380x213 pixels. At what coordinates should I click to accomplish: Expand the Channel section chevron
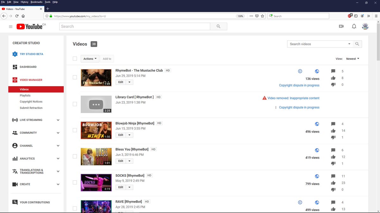click(x=58, y=146)
